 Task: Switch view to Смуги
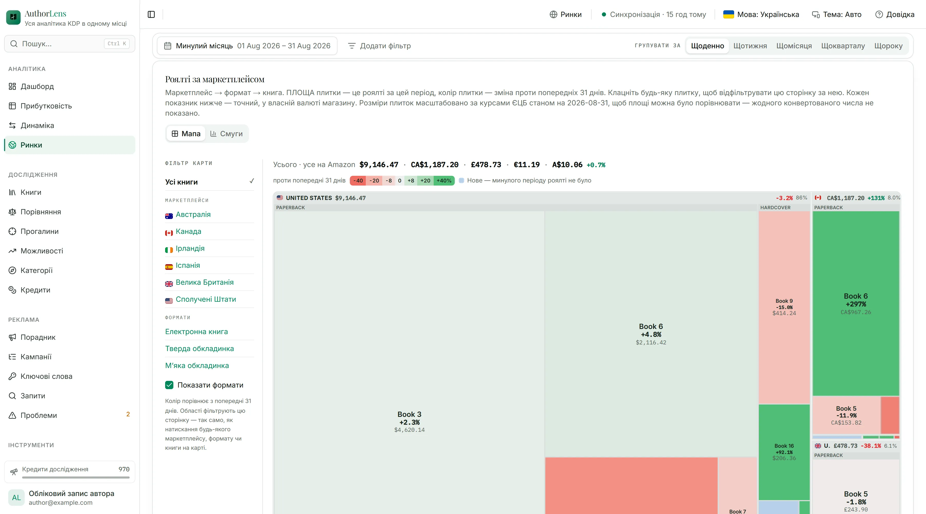(x=226, y=134)
